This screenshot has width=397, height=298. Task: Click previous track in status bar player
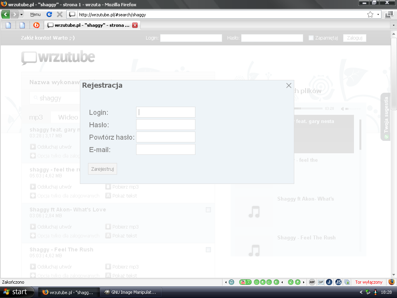click(x=257, y=282)
